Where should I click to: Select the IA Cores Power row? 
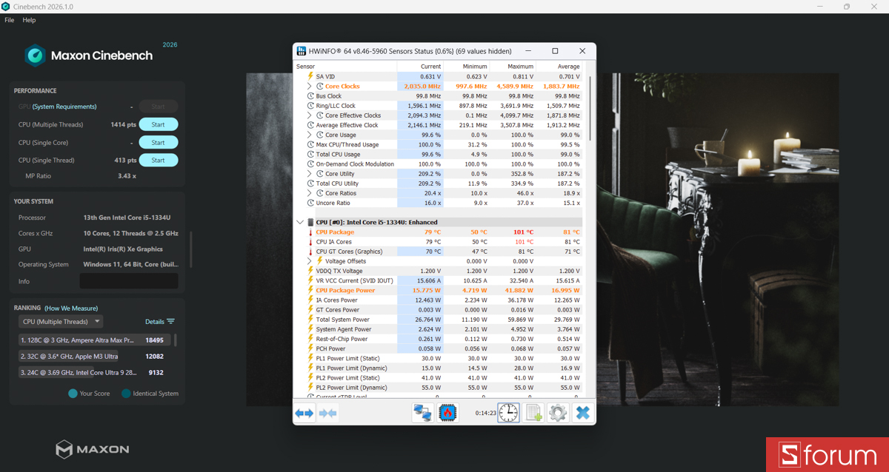pos(439,300)
